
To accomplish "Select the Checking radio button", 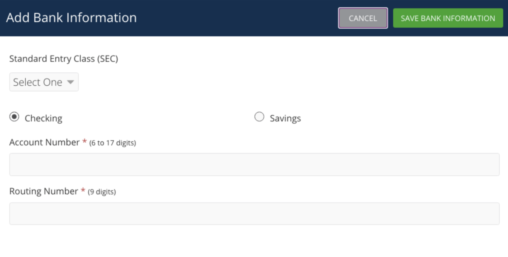I will point(14,117).
